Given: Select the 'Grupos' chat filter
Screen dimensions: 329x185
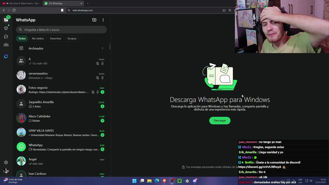Looking at the screenshot, I should (x=72, y=39).
